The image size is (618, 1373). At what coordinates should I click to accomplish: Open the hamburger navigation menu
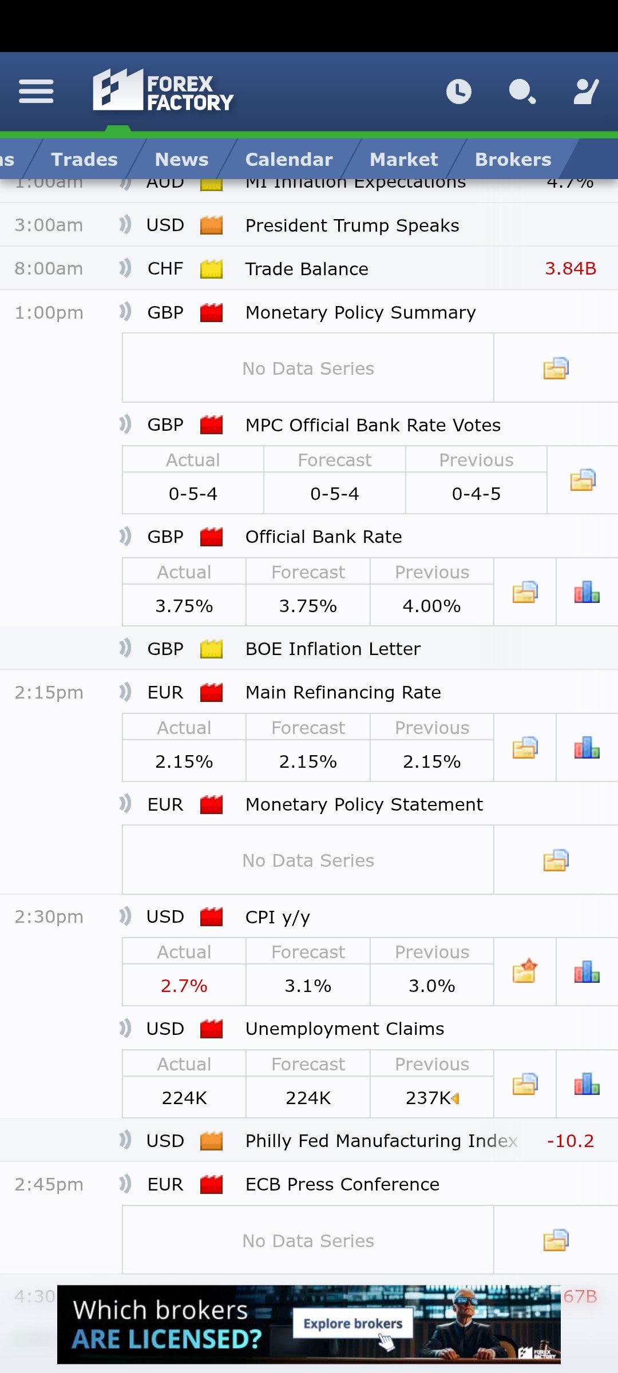click(x=36, y=92)
